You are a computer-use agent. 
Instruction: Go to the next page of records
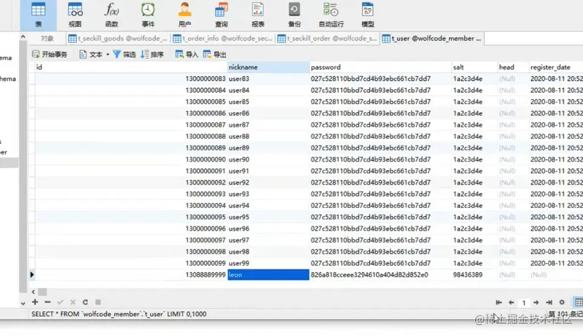pos(536,302)
